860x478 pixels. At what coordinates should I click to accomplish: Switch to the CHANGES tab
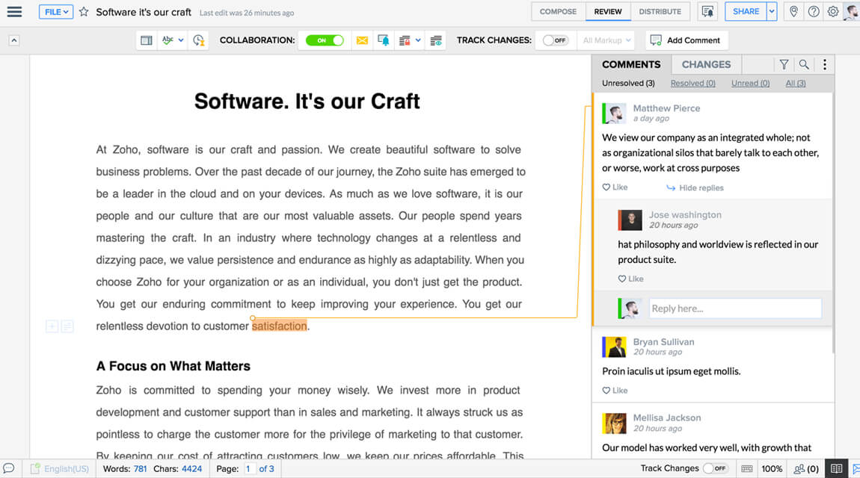706,65
